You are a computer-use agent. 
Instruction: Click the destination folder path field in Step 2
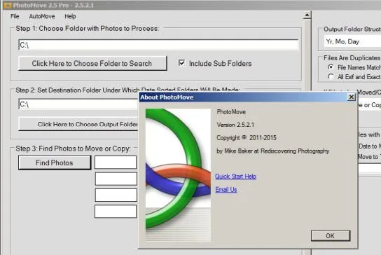(x=78, y=104)
